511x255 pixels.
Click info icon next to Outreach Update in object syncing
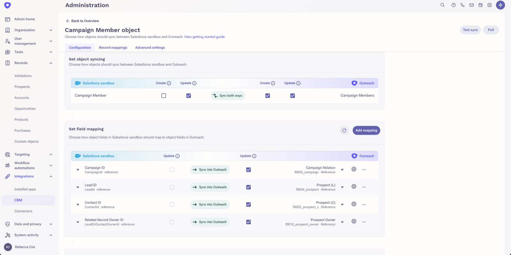click(x=298, y=83)
